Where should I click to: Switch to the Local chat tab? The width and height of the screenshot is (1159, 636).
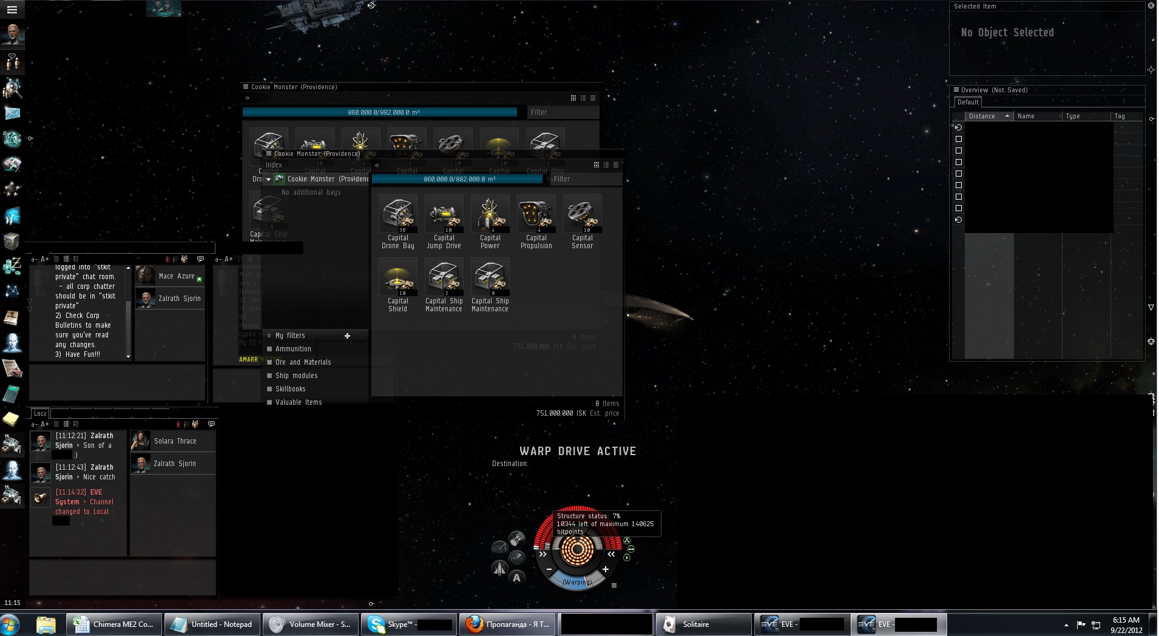tap(40, 413)
